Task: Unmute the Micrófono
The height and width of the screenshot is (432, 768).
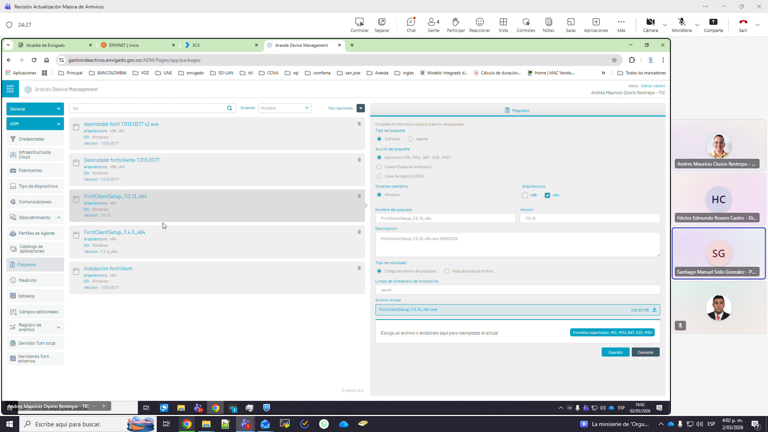Action: 682,25
